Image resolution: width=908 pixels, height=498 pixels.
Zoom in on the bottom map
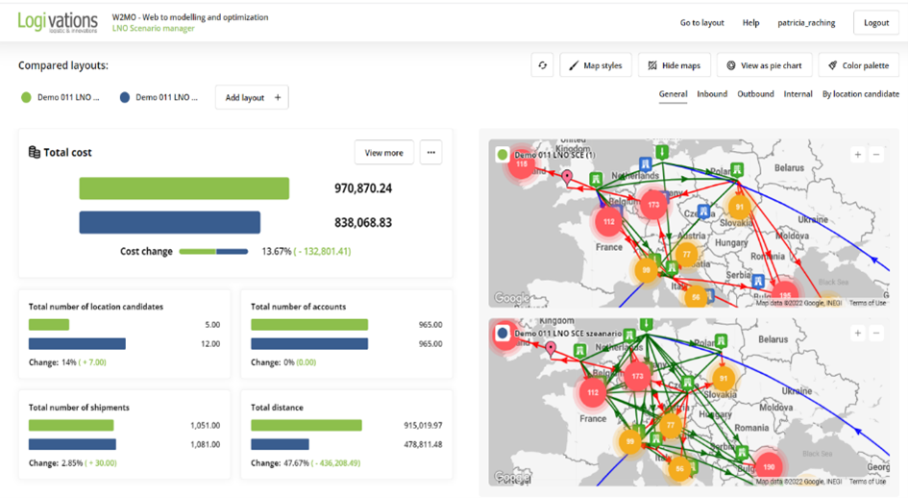coord(858,334)
